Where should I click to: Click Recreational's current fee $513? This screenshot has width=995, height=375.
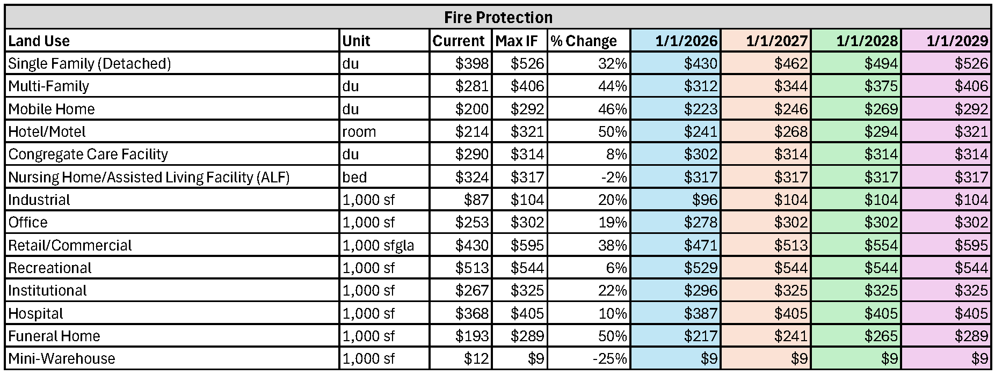(472, 268)
